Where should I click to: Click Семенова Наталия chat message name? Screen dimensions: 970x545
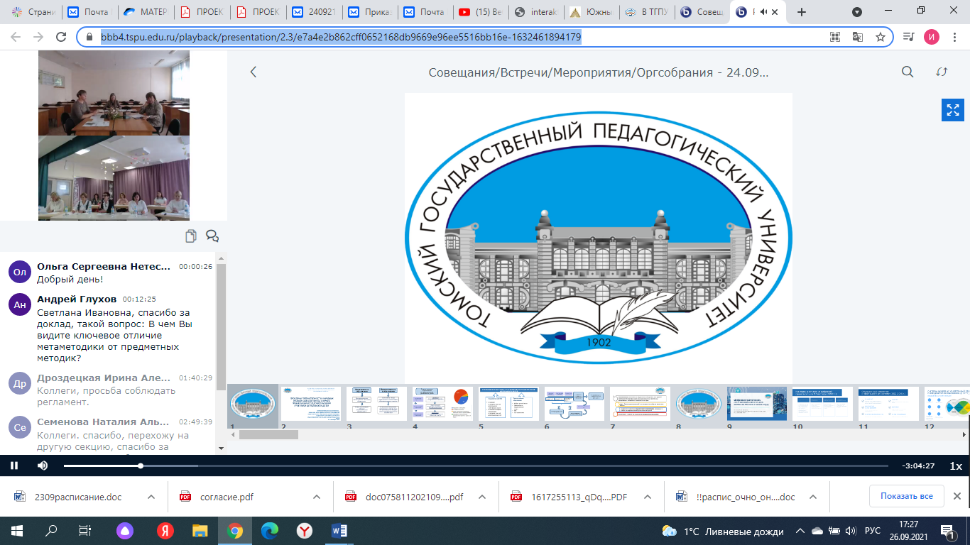pos(104,422)
